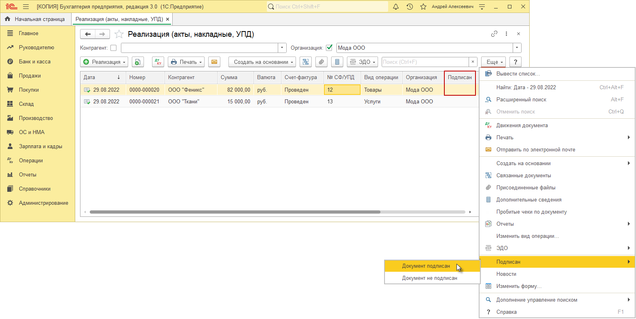Open Создать на основании dropdown
This screenshot has width=636, height=319.
coord(262,62)
